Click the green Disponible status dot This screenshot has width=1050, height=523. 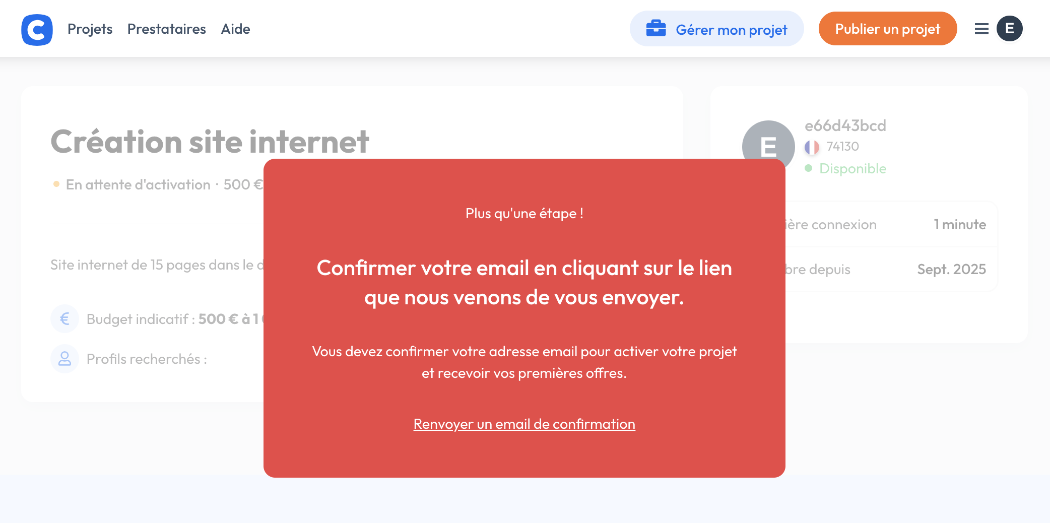[809, 168]
